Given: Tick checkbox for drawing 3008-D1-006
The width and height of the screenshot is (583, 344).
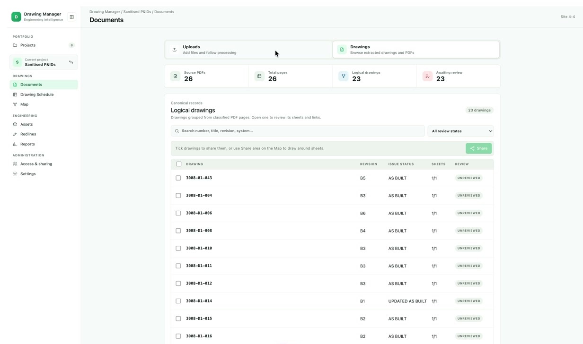Looking at the screenshot, I should click(x=178, y=213).
